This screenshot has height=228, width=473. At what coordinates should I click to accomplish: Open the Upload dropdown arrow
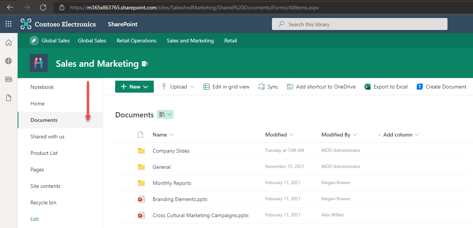[192, 87]
